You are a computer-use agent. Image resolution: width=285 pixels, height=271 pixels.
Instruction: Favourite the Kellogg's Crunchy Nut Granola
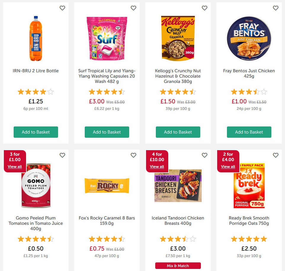point(204,8)
